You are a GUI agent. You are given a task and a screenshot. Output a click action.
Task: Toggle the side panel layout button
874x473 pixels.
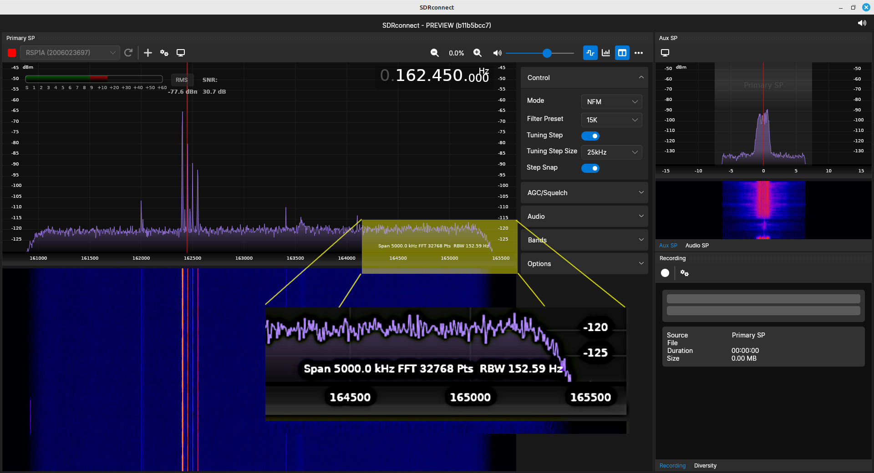(622, 53)
